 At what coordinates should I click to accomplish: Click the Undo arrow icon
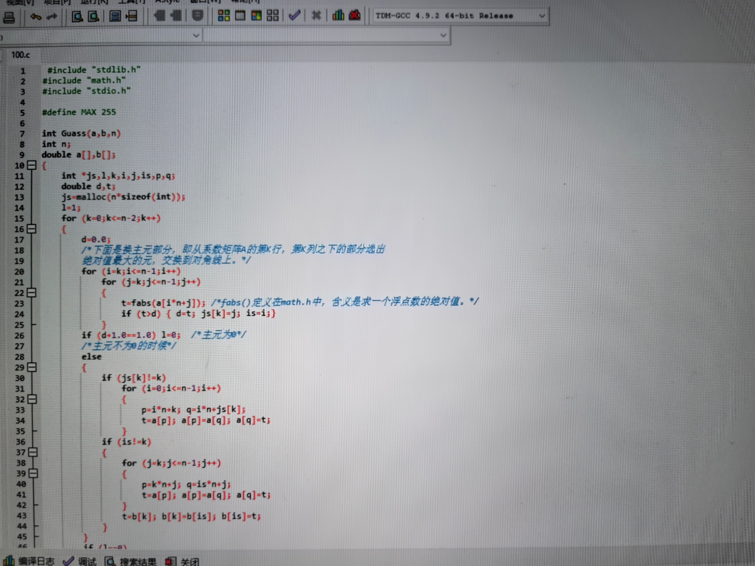(x=36, y=17)
